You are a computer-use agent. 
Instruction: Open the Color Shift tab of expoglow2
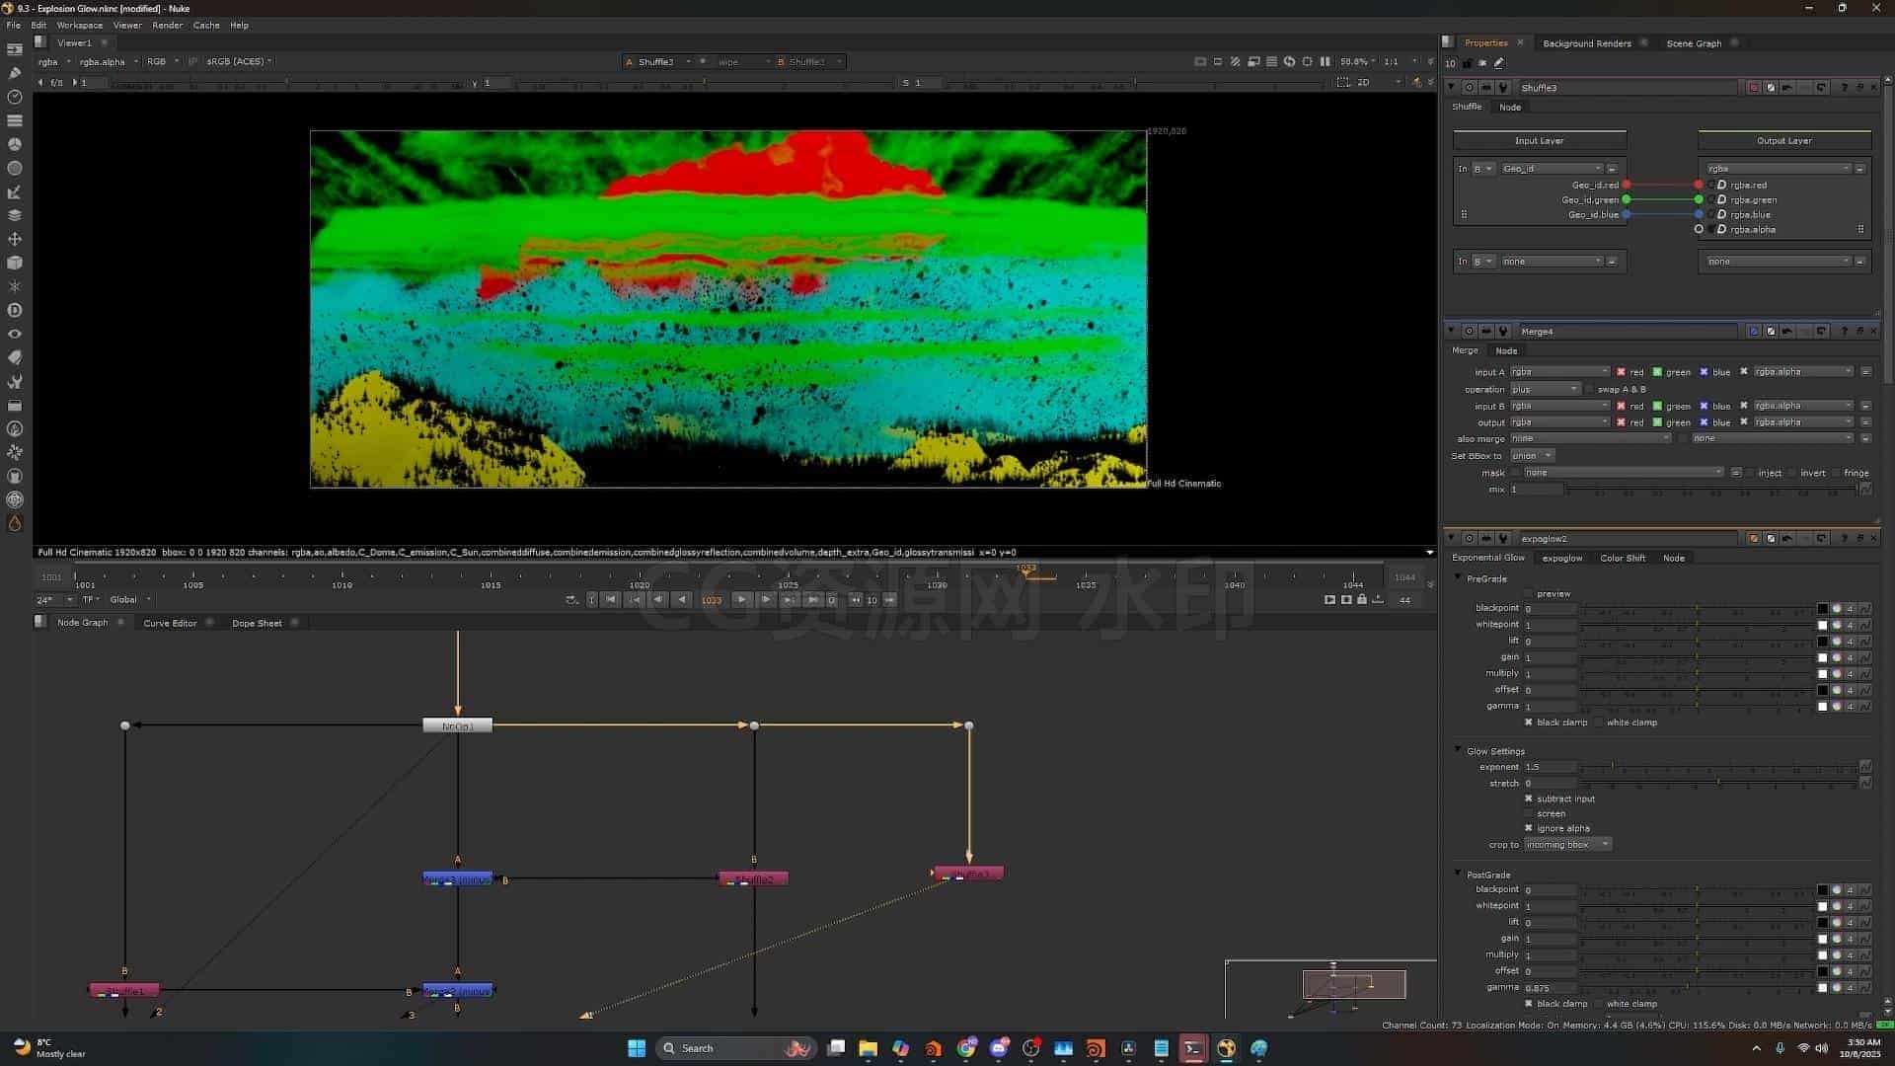click(x=1623, y=558)
